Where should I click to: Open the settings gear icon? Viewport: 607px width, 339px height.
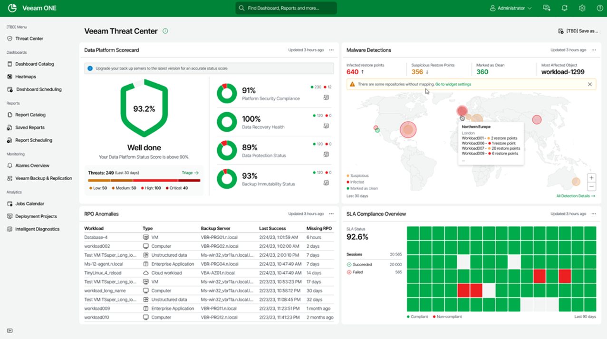[x=582, y=8]
